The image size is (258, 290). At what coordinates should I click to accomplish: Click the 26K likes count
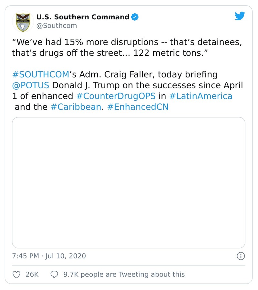click(x=32, y=274)
